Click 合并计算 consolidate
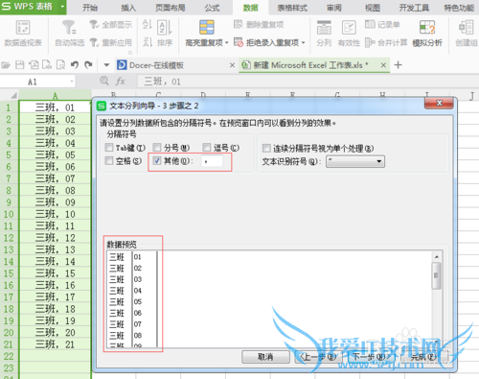The width and height of the screenshot is (479, 379). coord(386,42)
